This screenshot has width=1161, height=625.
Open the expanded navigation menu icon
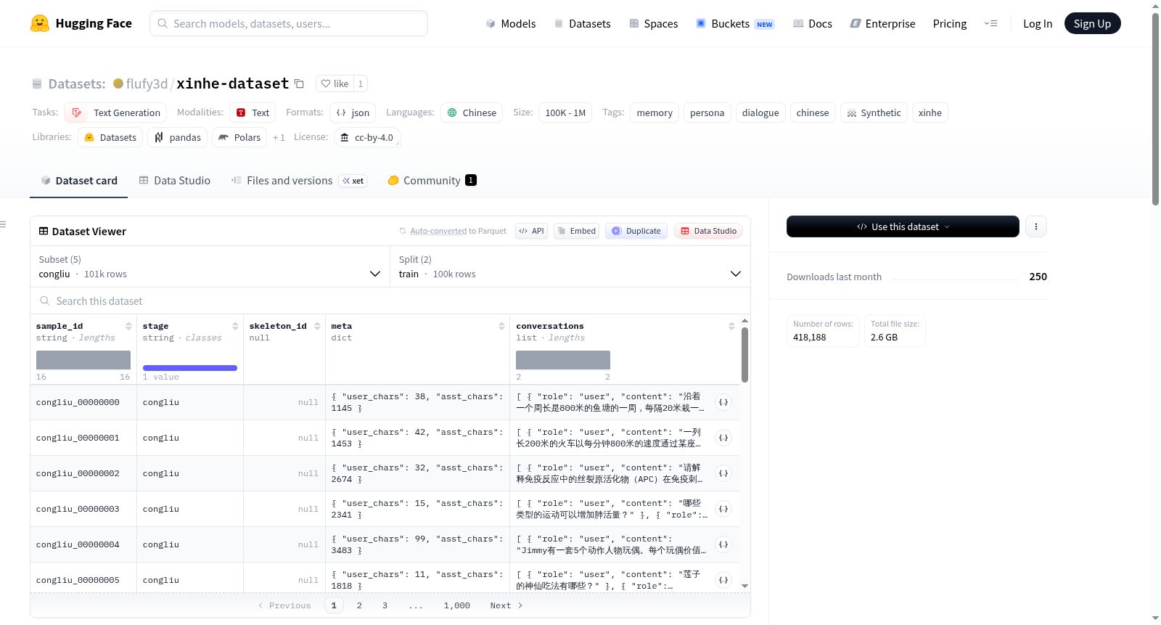click(x=990, y=23)
